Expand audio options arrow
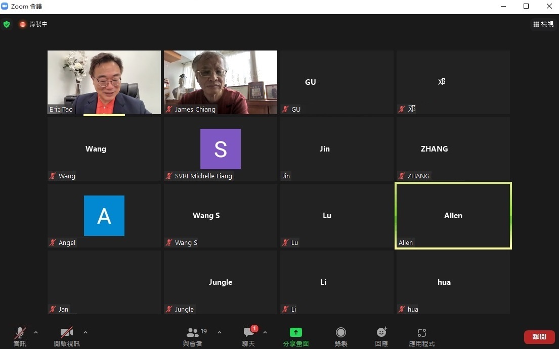 click(36, 332)
